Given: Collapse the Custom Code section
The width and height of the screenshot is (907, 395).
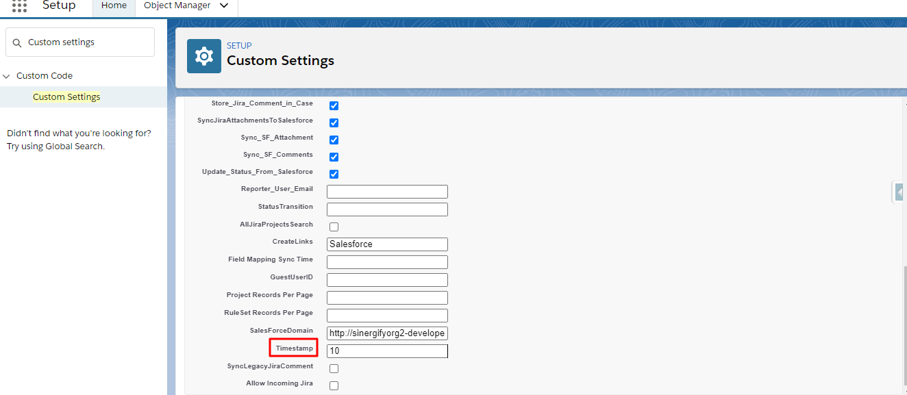Looking at the screenshot, I should [6, 75].
